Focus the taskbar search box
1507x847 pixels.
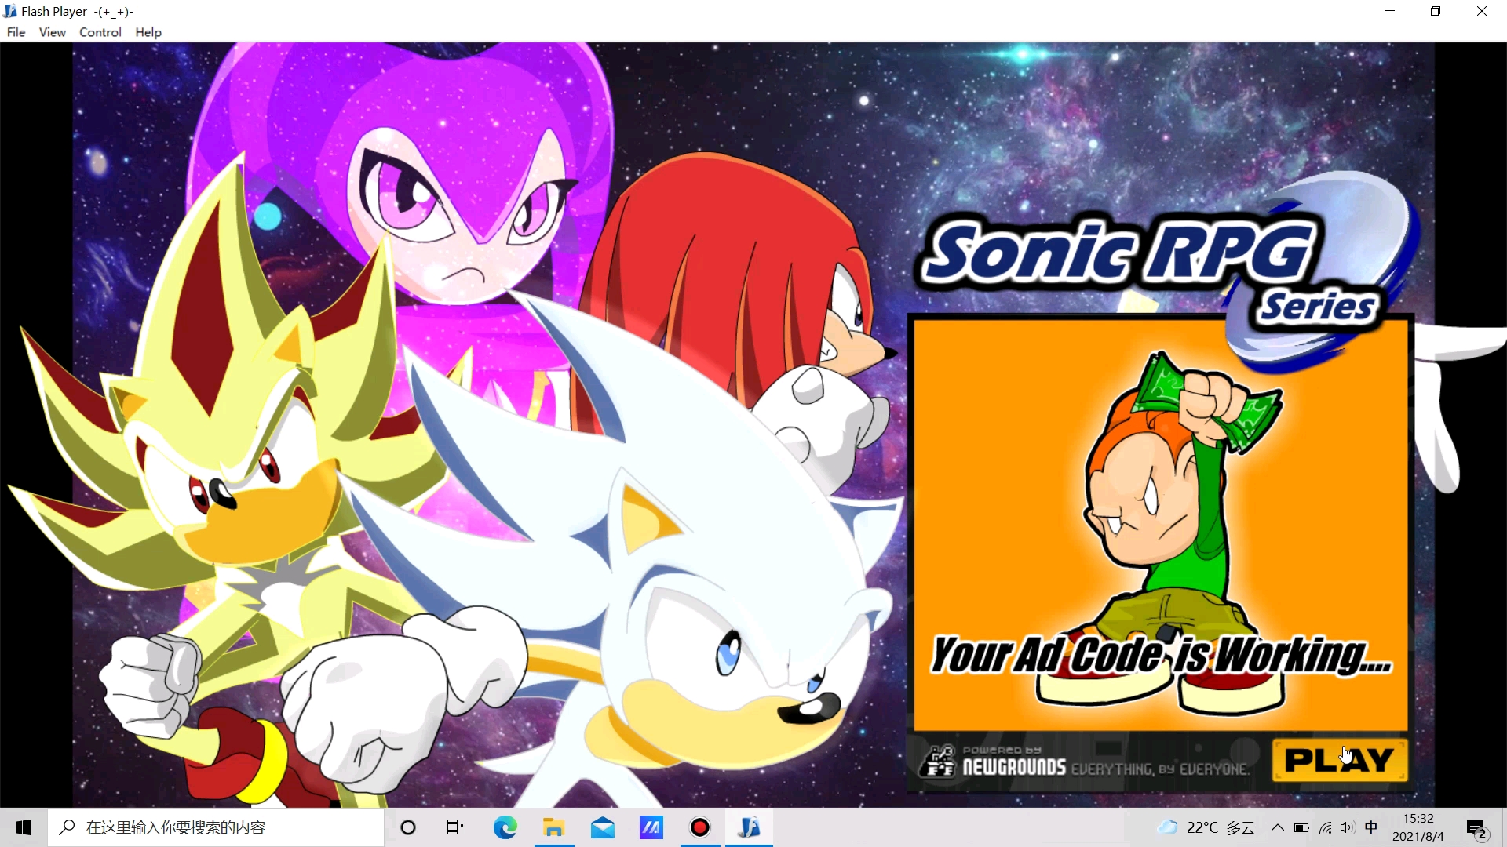(216, 827)
